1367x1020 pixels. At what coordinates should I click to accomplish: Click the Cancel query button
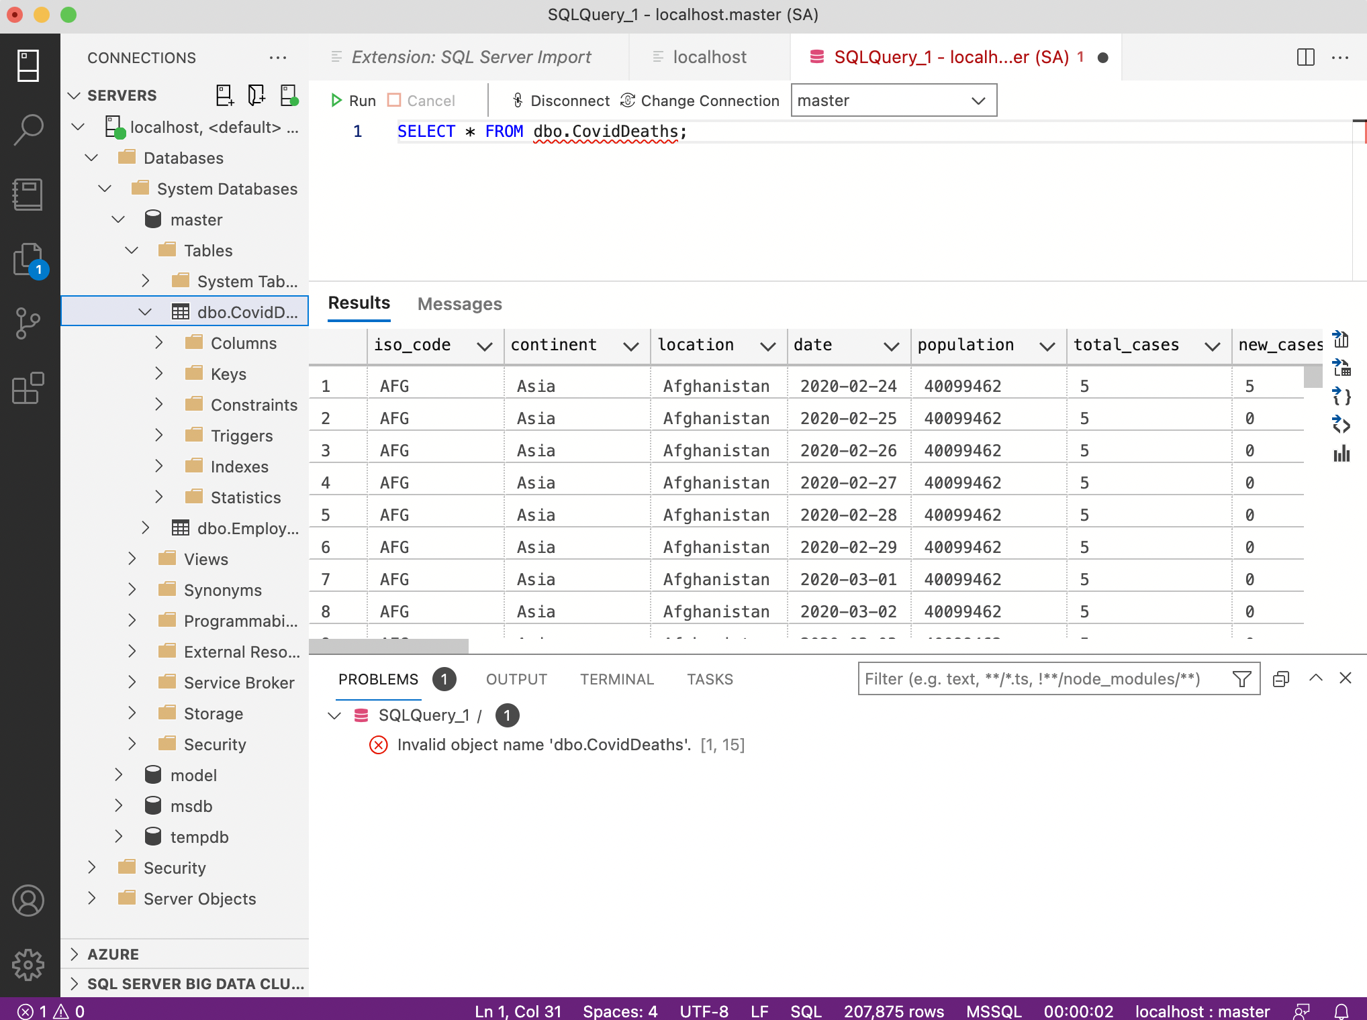(422, 101)
